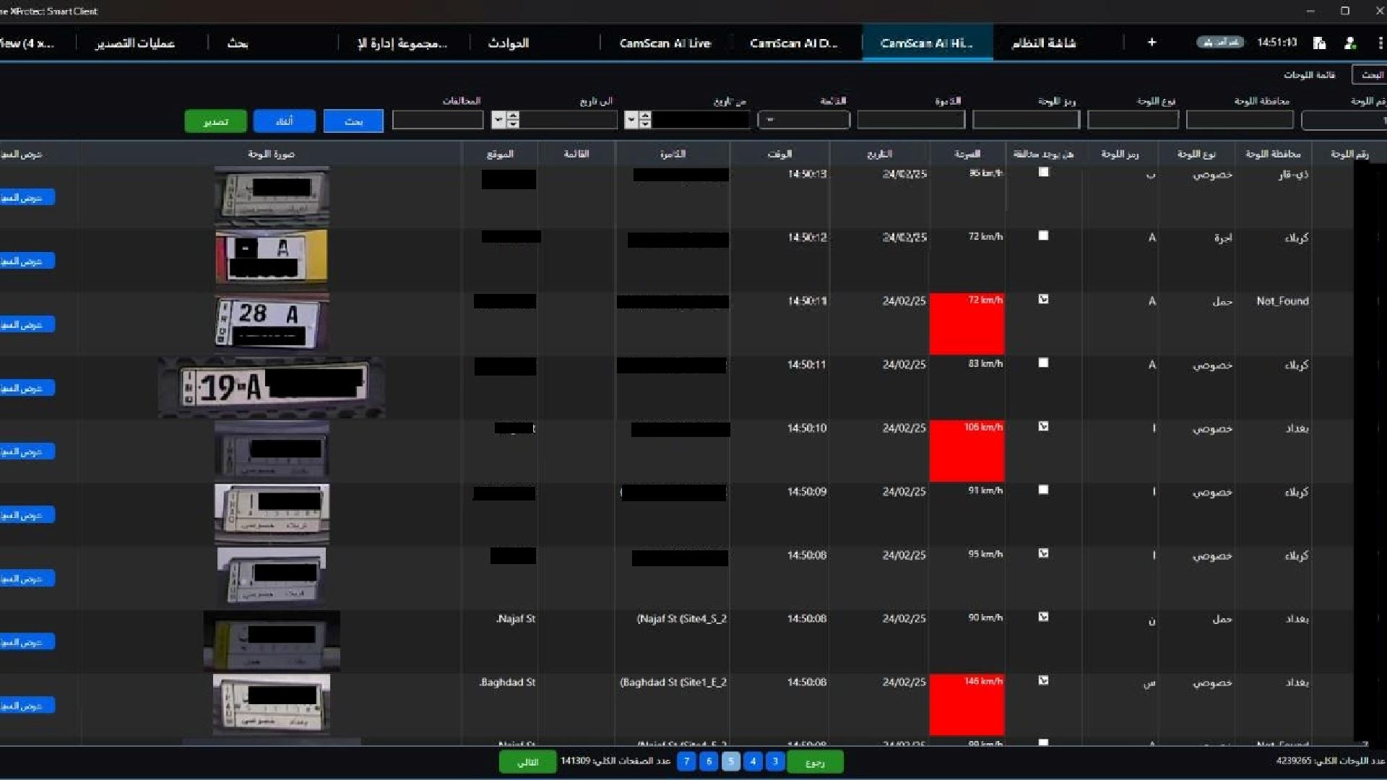Click the user login status icon
1387x780 pixels.
click(1349, 43)
